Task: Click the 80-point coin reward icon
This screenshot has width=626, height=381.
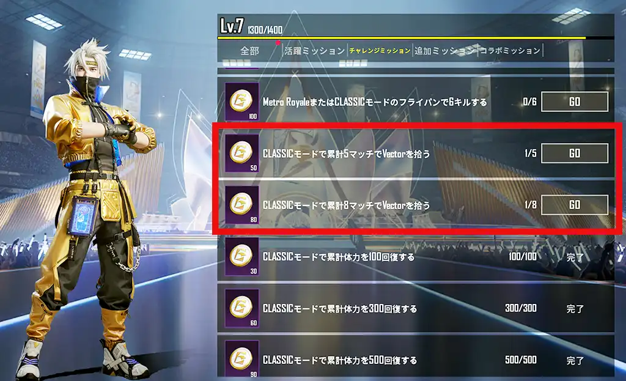Action: 242,204
